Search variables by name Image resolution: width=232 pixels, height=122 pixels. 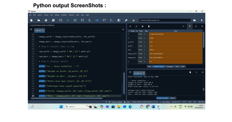coord(183,26)
